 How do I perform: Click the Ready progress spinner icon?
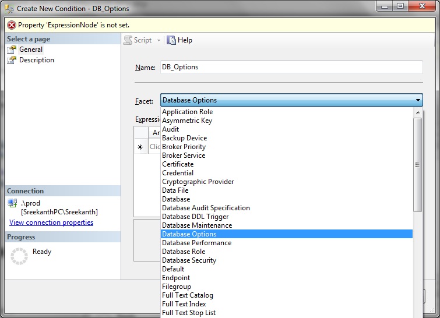pyautogui.click(x=19, y=256)
